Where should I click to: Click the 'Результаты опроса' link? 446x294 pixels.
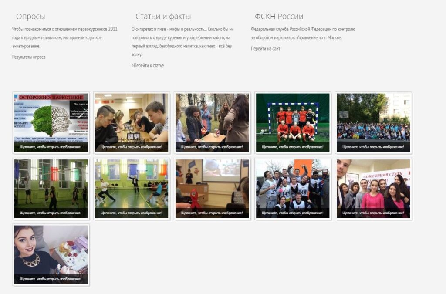[29, 57]
